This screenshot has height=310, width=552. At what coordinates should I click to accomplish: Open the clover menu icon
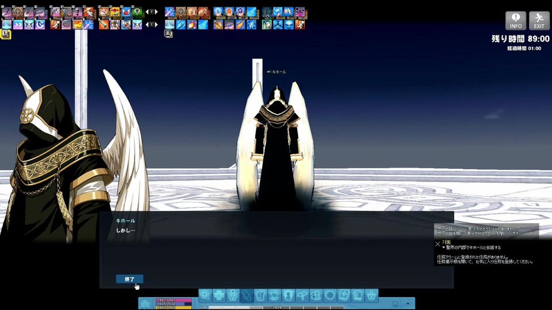219,295
